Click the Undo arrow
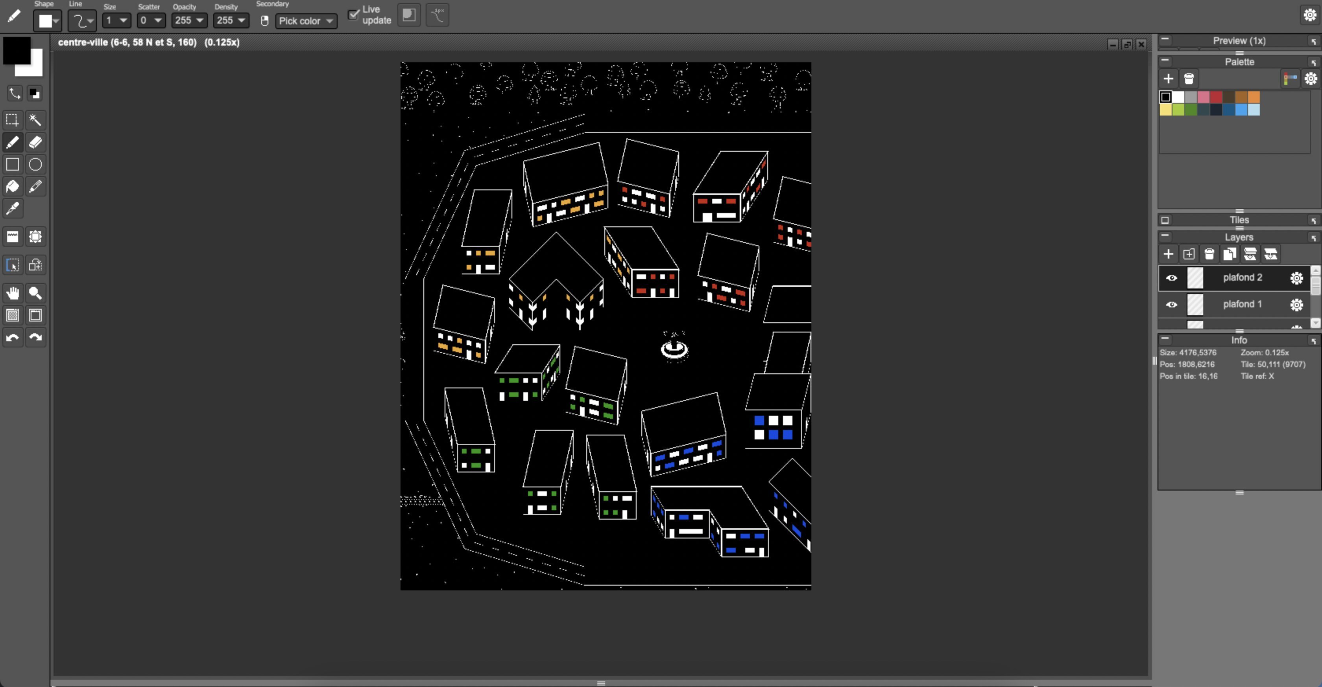Image resolution: width=1322 pixels, height=687 pixels. pyautogui.click(x=12, y=337)
